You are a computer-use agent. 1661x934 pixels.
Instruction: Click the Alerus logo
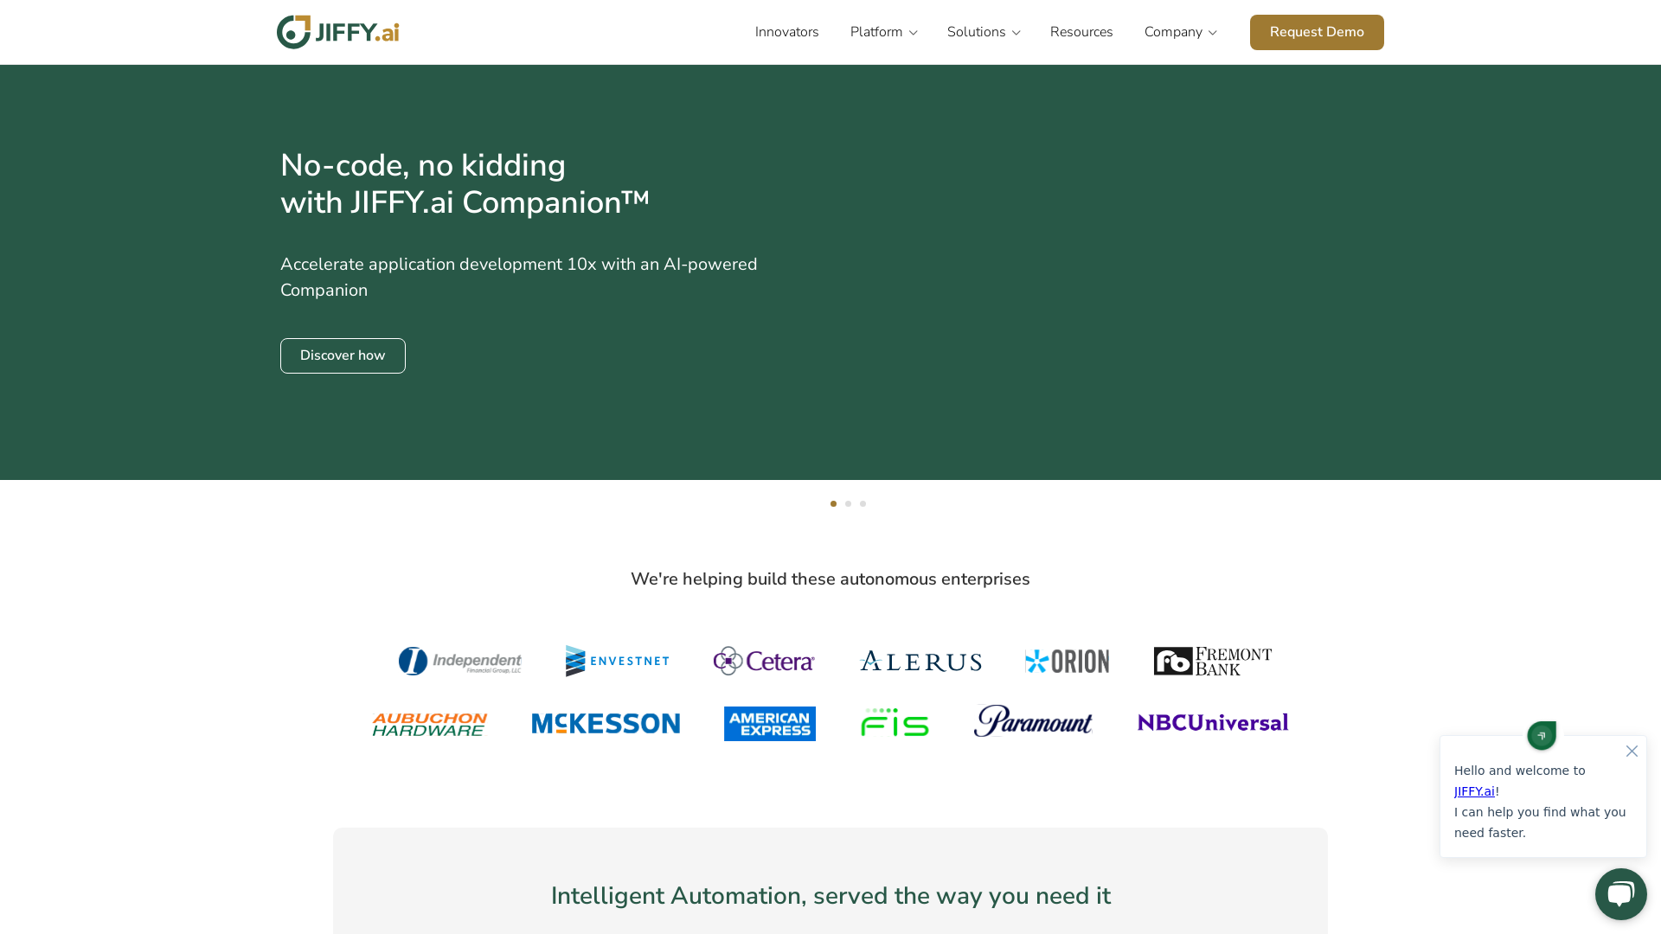pyautogui.click(x=920, y=661)
